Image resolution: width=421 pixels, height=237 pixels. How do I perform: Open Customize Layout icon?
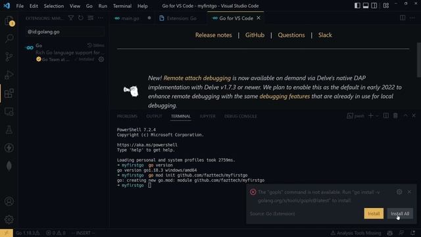click(x=386, y=6)
